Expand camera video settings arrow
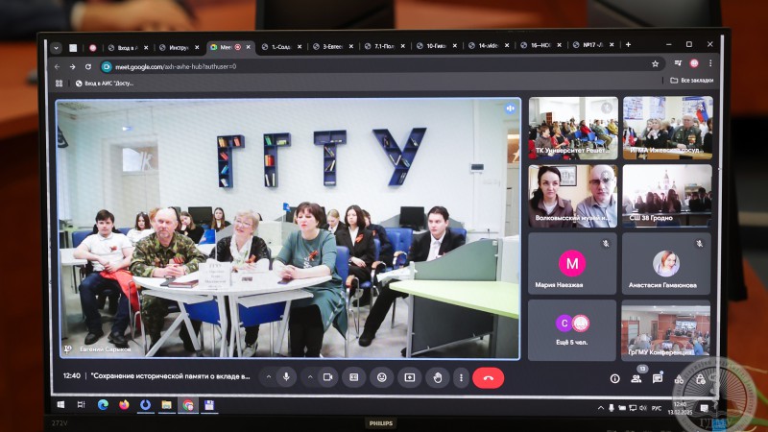 click(x=309, y=377)
